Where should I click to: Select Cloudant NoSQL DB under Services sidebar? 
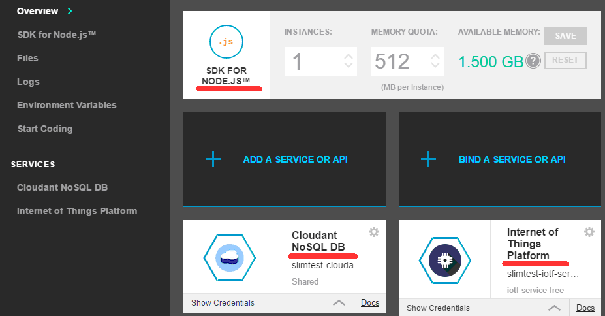click(x=62, y=187)
